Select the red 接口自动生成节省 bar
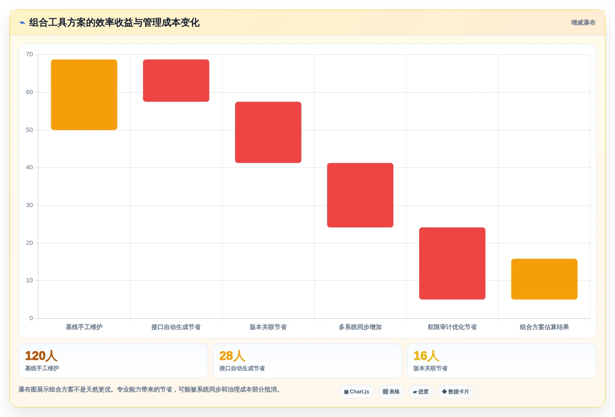This screenshot has height=417, width=615. coord(176,80)
